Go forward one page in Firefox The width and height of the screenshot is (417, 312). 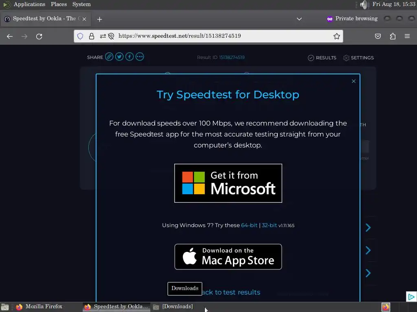pos(24,36)
